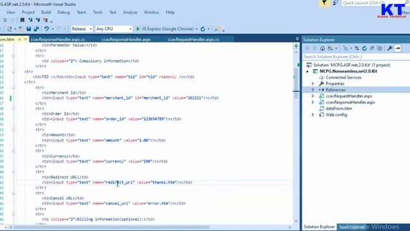
Task: Open the Build menu
Action: pos(46,12)
